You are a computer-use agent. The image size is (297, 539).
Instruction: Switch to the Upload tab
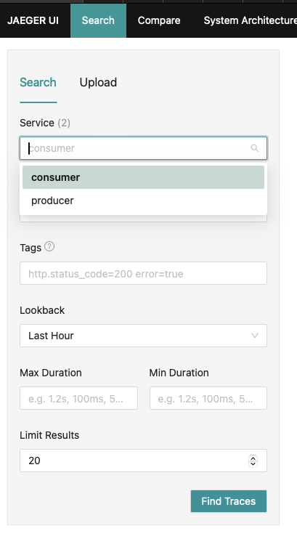pyautogui.click(x=98, y=83)
